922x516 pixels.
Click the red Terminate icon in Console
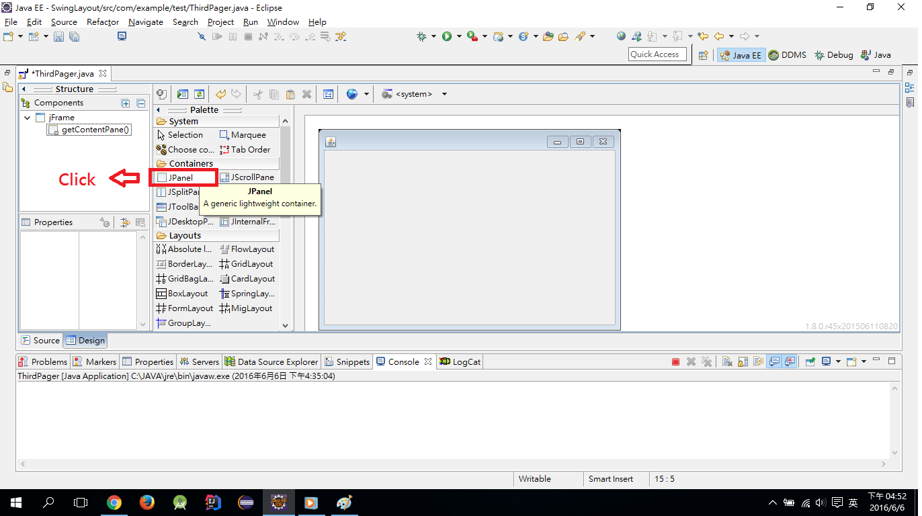[x=675, y=361]
